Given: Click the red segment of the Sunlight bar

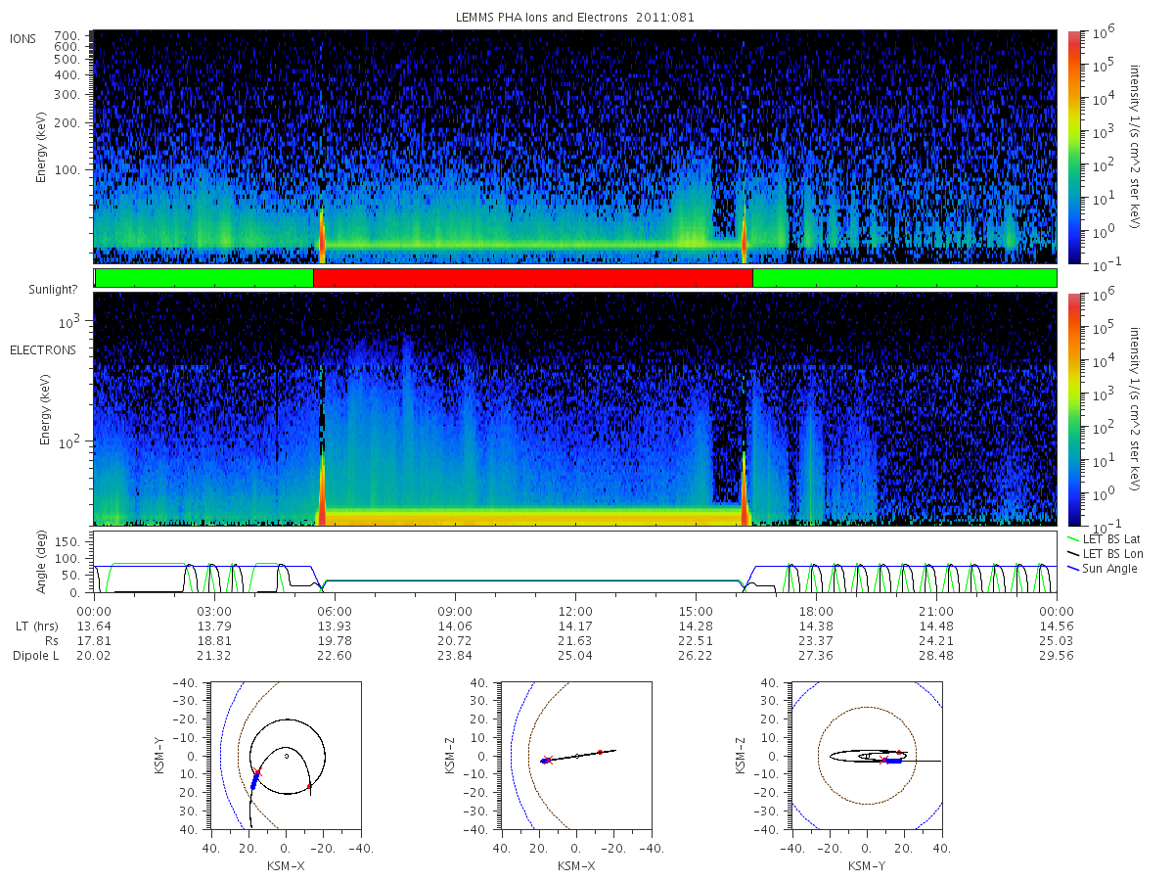Looking at the screenshot, I should (533, 278).
